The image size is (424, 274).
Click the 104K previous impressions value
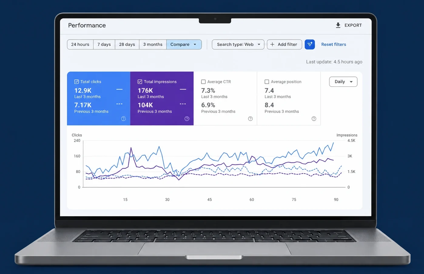point(145,105)
